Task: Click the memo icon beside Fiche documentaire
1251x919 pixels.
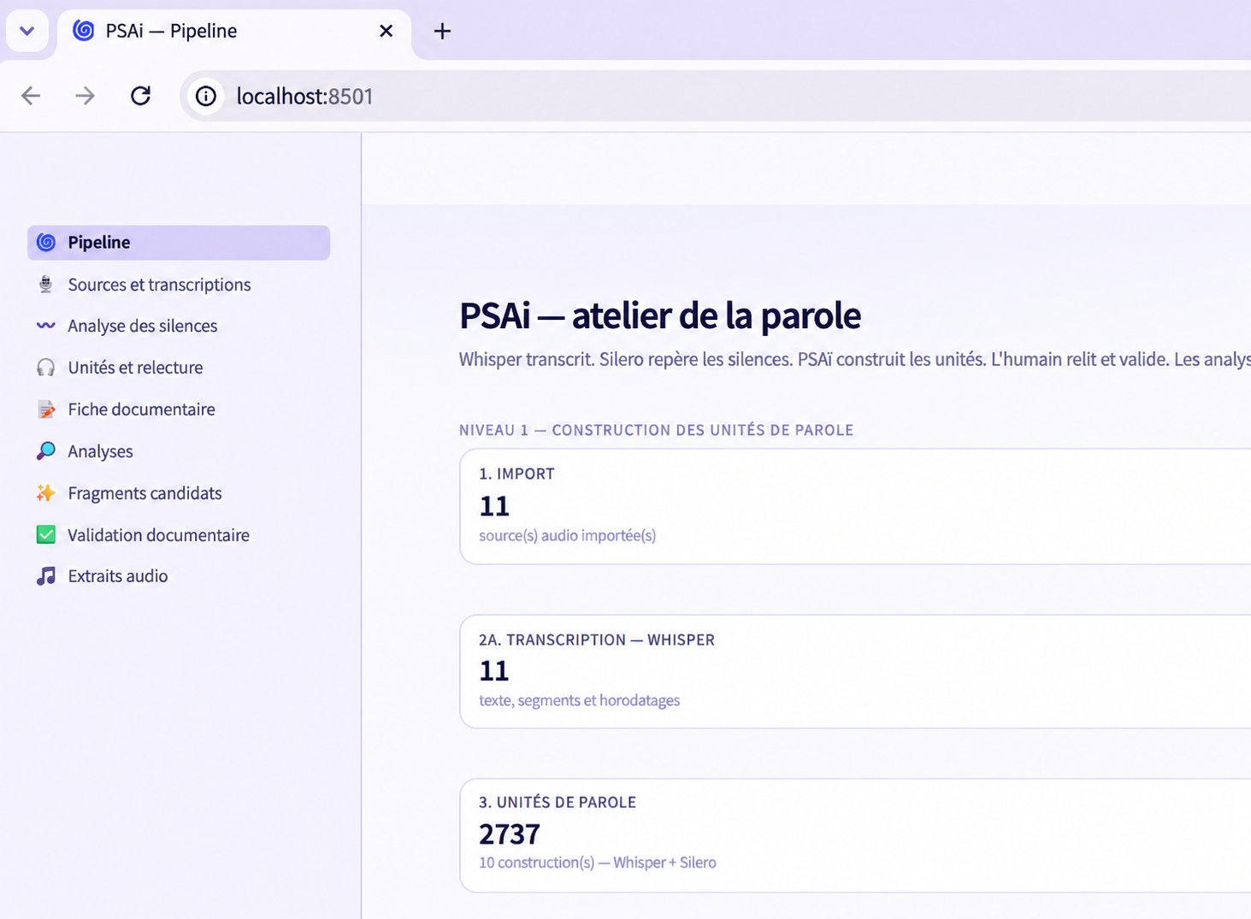Action: pyautogui.click(x=46, y=409)
